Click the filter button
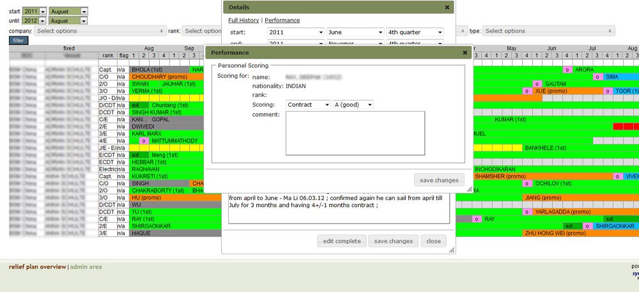The height and width of the screenshot is (292, 639). tap(19, 40)
